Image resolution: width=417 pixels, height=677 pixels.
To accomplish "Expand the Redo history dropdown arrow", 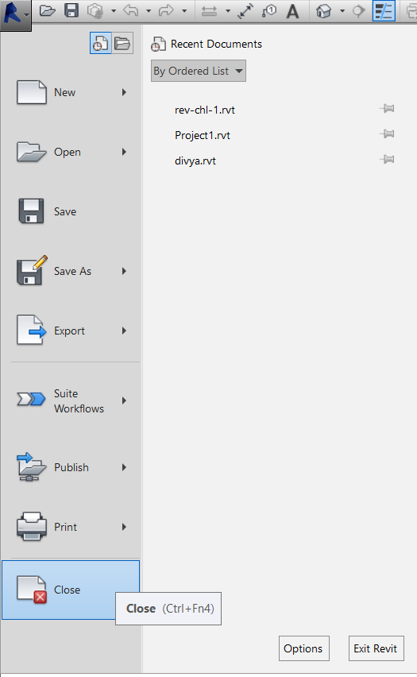I will (x=184, y=11).
